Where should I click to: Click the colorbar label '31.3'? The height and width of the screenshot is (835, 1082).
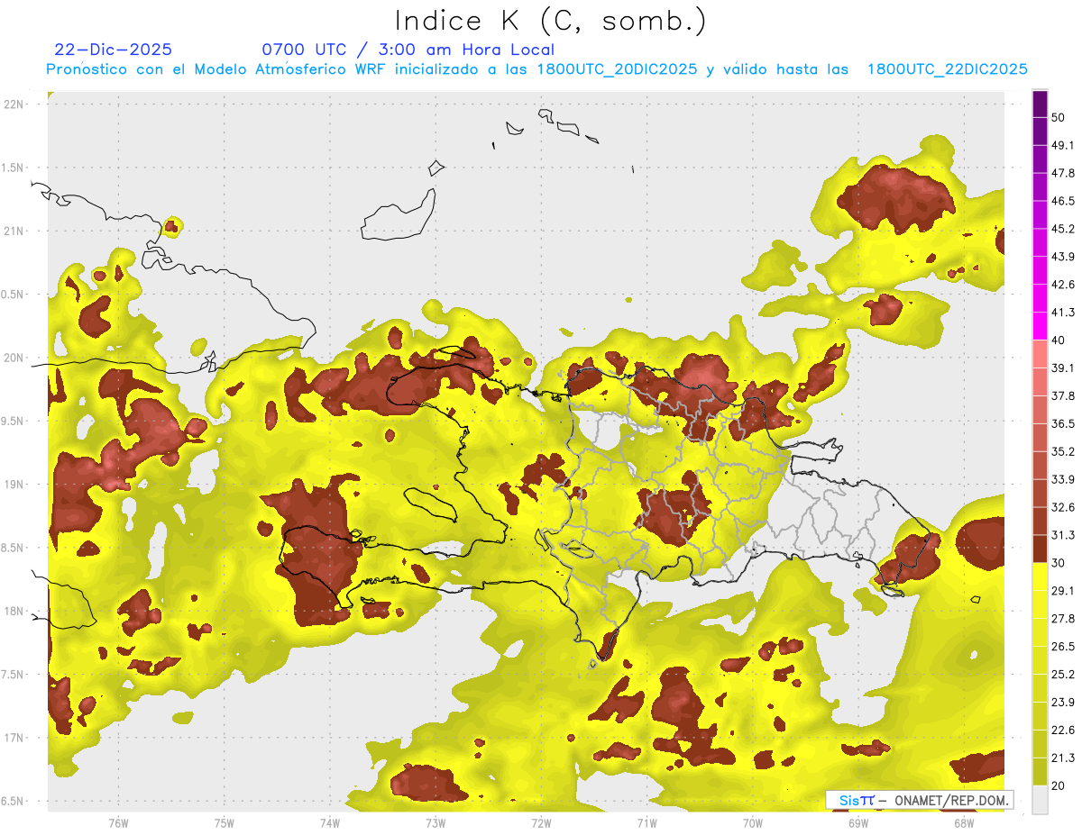click(x=1063, y=535)
